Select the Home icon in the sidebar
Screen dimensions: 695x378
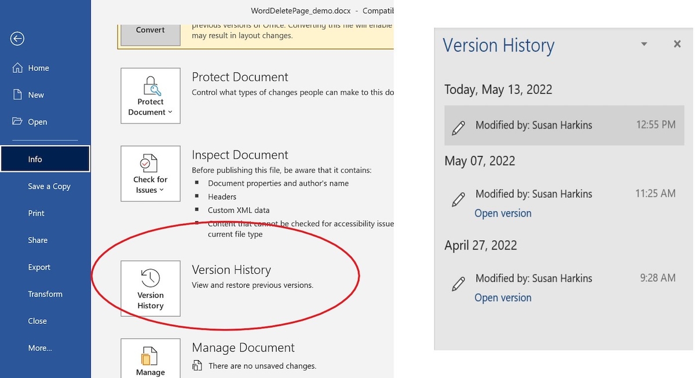pyautogui.click(x=19, y=68)
